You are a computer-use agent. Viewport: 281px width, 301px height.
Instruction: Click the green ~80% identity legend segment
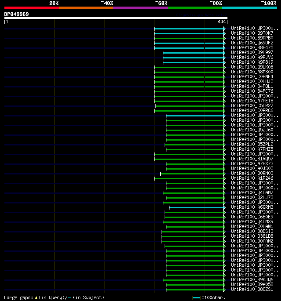[x=195, y=8]
